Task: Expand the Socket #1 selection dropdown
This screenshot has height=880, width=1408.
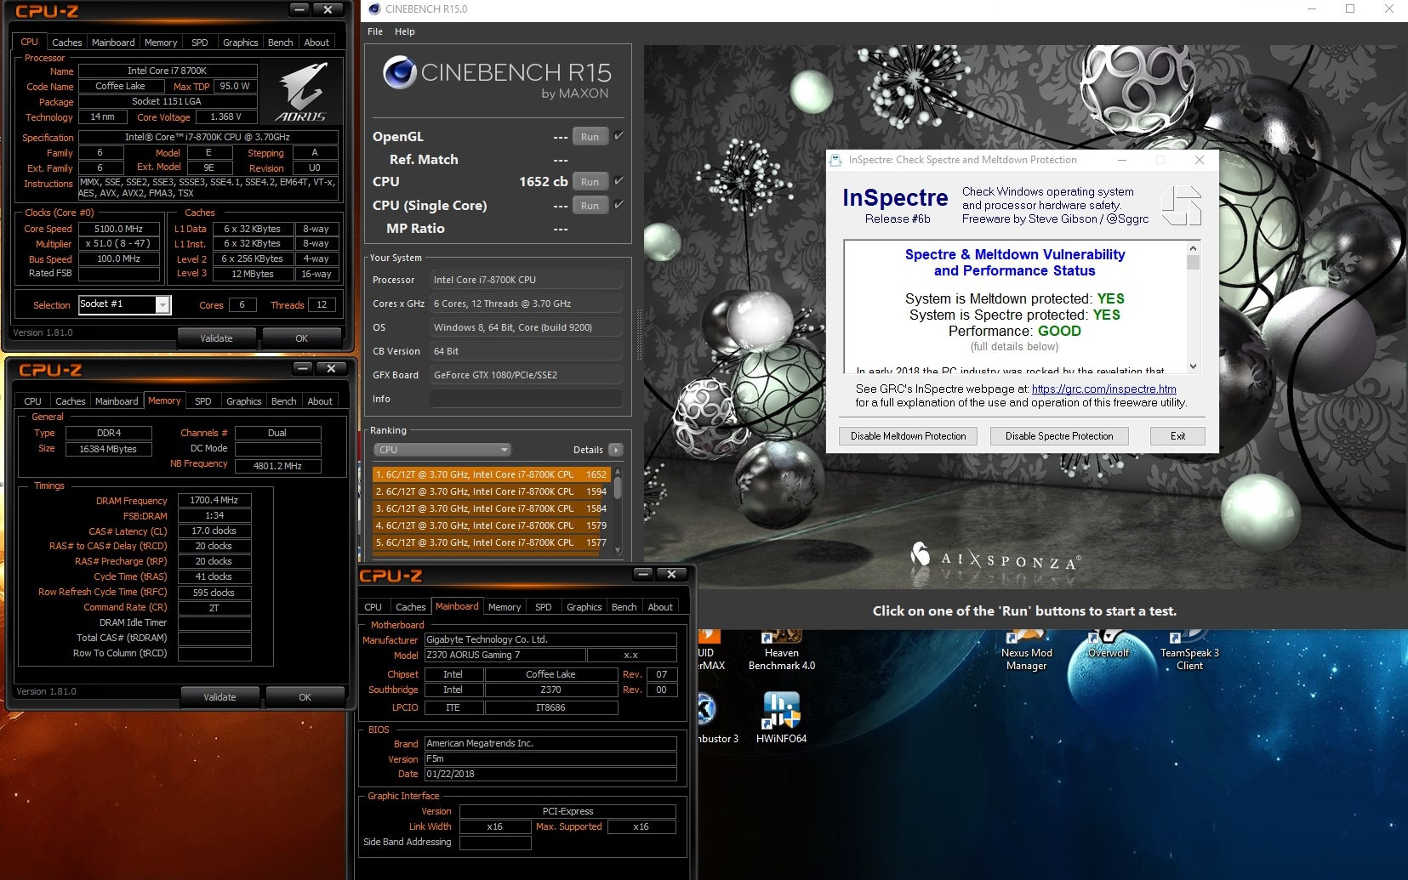Action: coord(162,304)
